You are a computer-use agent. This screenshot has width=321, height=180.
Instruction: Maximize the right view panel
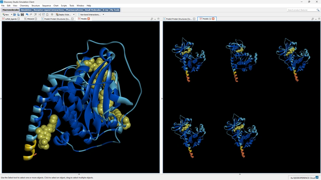319,19
